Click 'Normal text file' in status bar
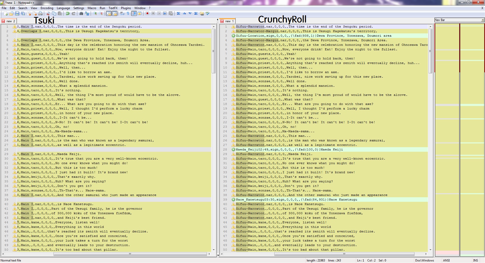This screenshot has height=263, width=485. pyautogui.click(x=11, y=260)
